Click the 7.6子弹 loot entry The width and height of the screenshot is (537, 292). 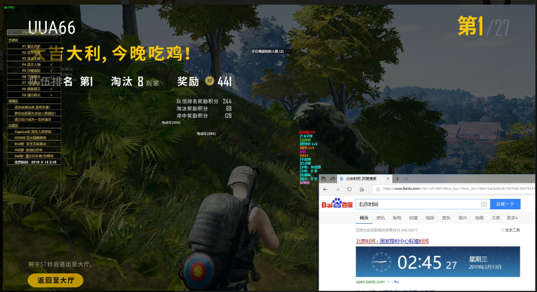[x=306, y=136]
